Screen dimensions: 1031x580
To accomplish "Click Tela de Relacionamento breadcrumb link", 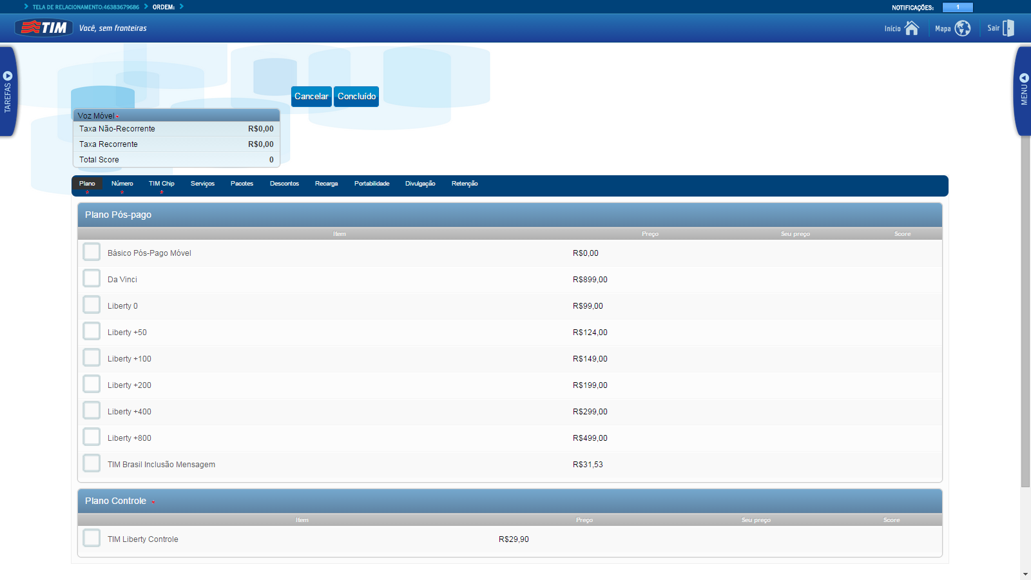I will 86,7.
